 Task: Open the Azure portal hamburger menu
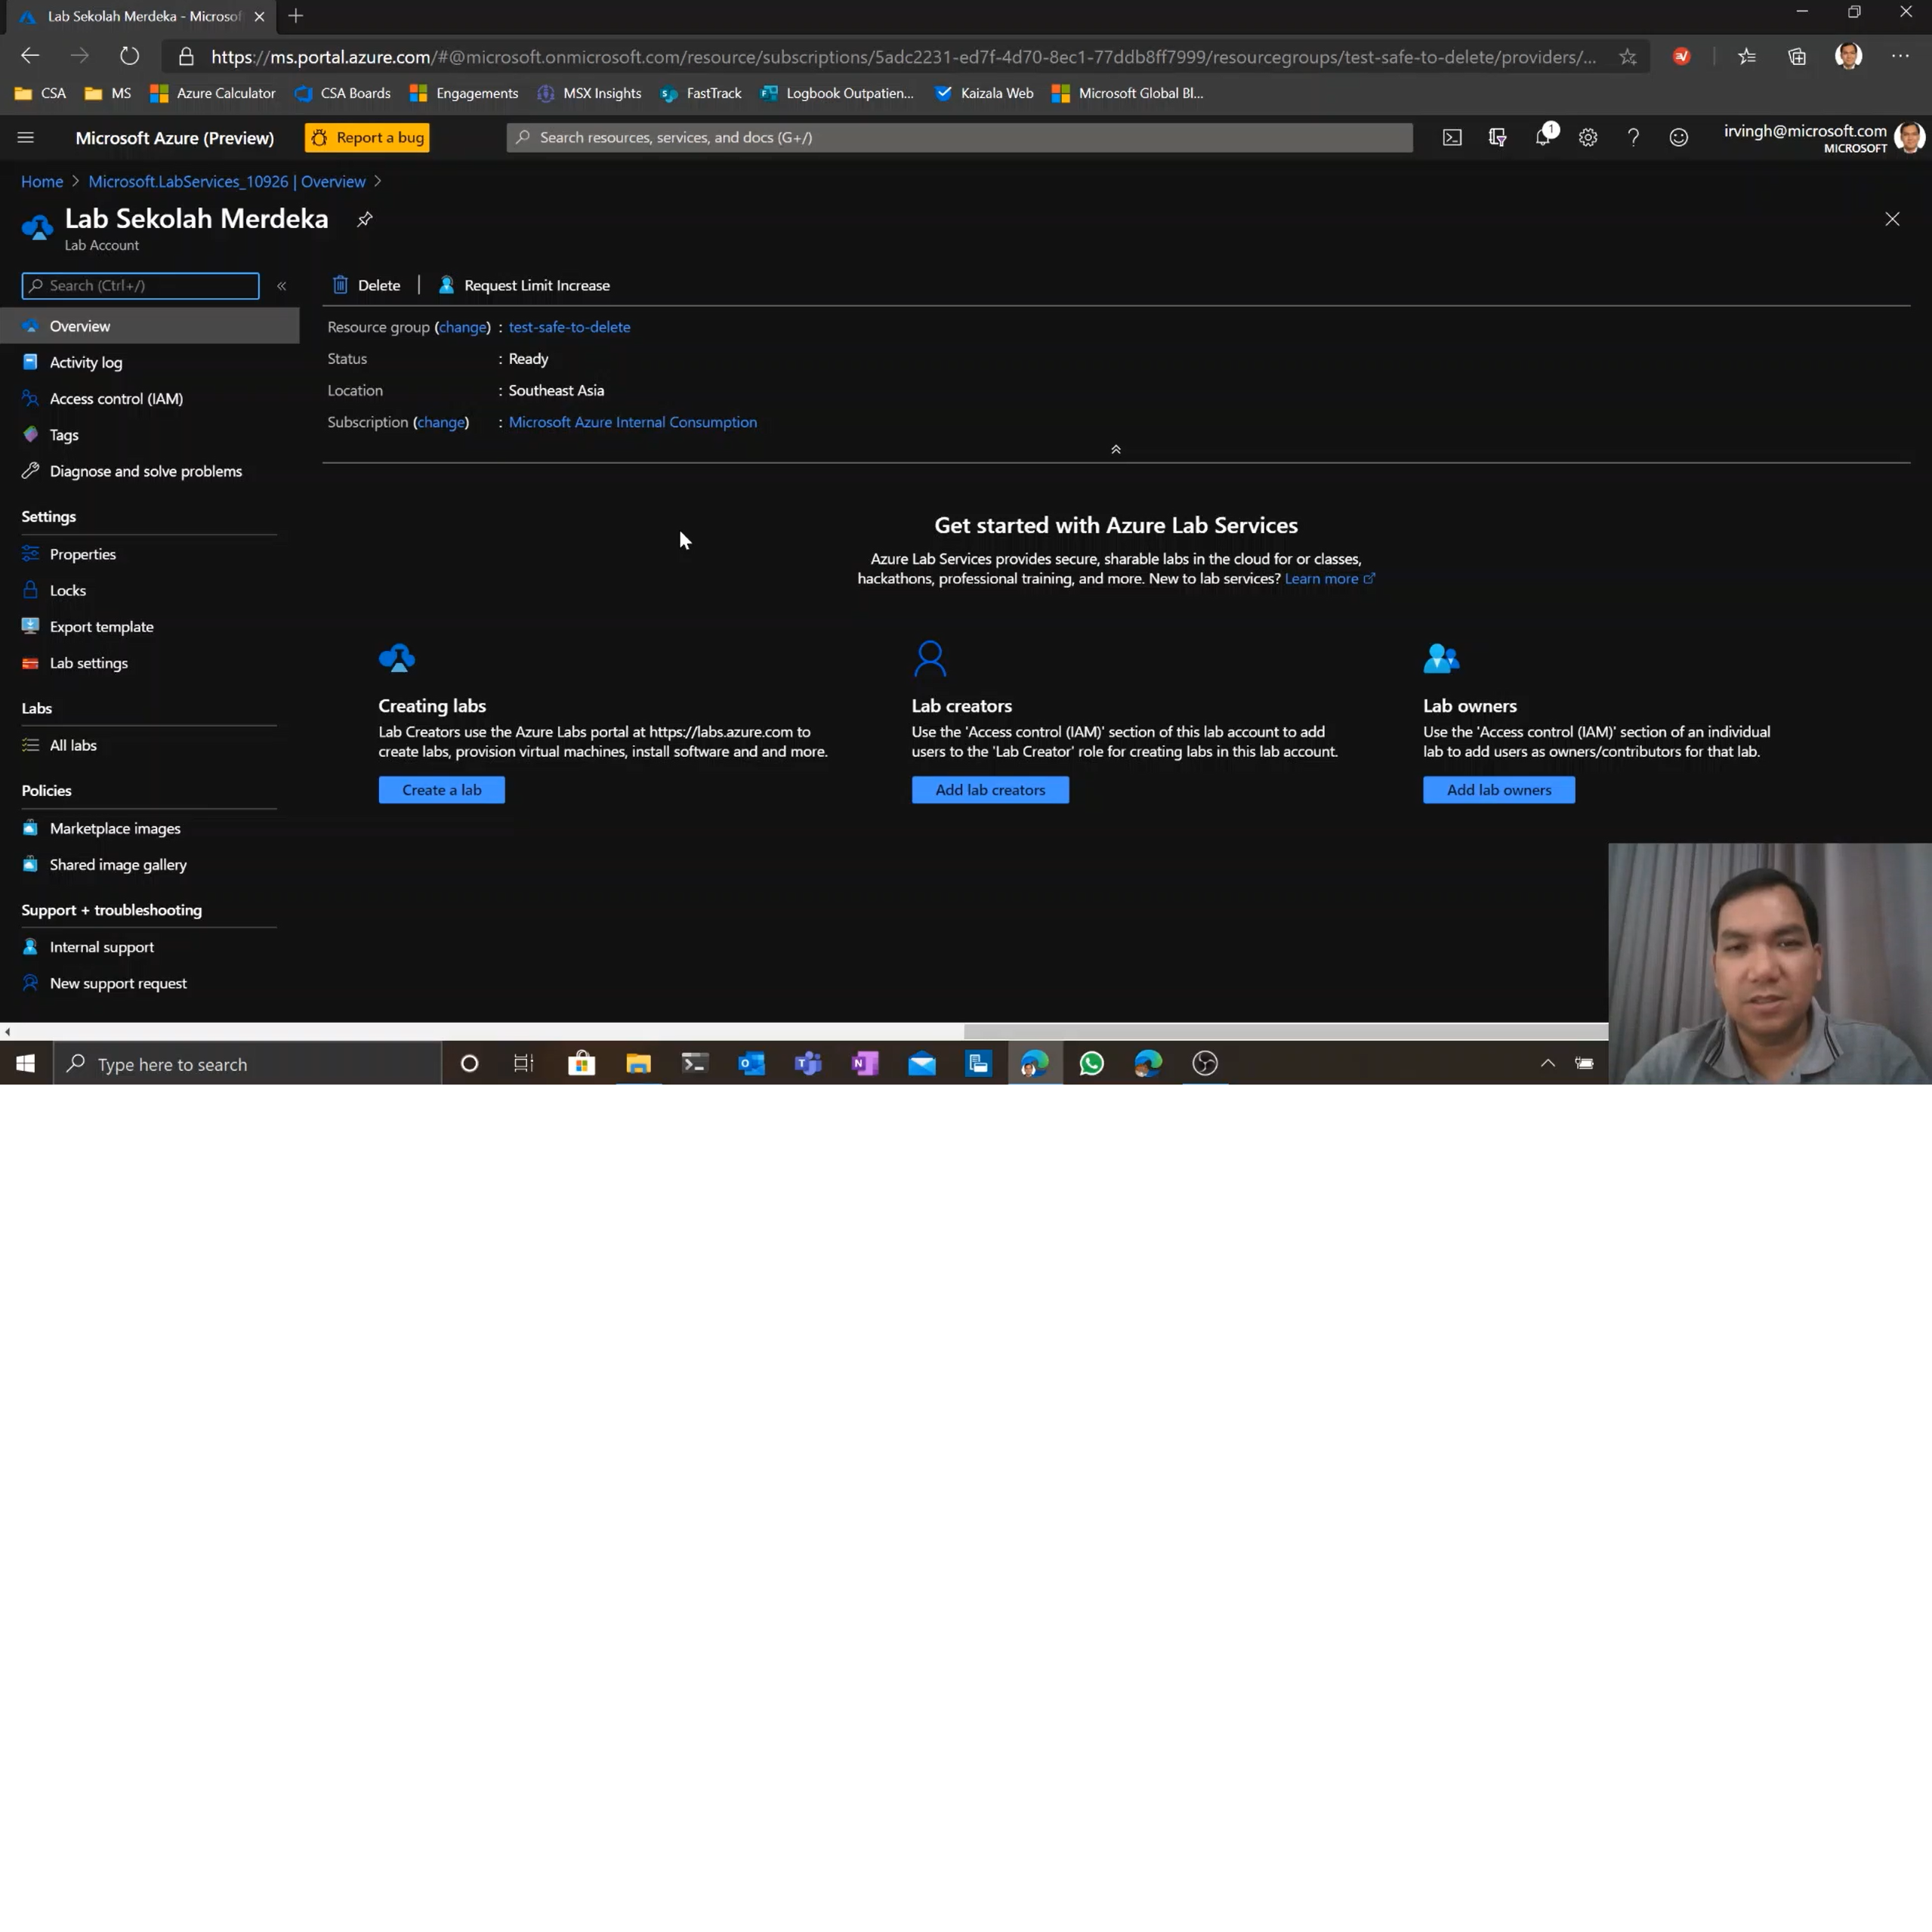click(x=26, y=137)
